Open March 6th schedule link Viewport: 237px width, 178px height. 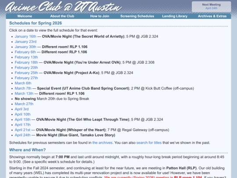coord(23,83)
